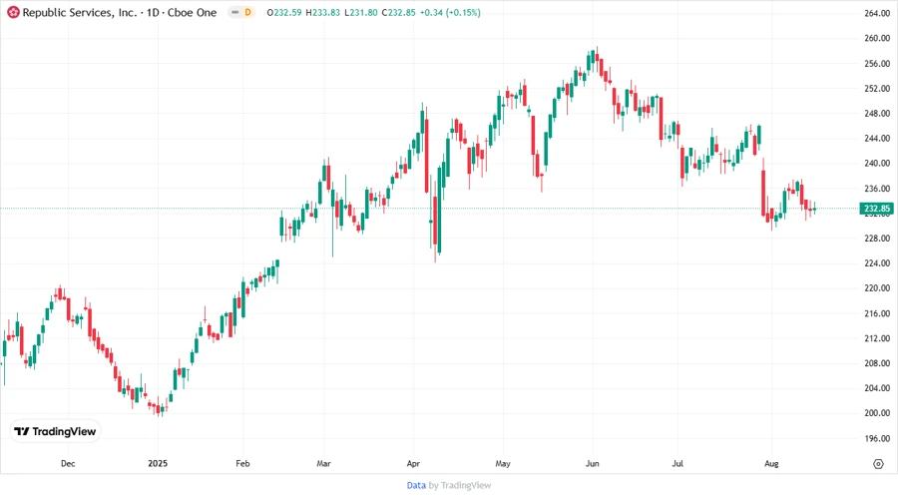The height and width of the screenshot is (497, 898).
Task: Click the 240.00 price axis label
Action: click(877, 164)
